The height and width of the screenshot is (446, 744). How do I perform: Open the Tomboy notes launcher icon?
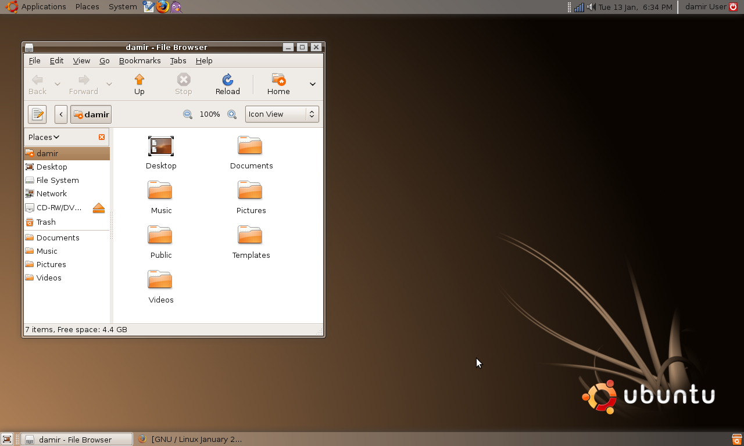[x=149, y=7]
